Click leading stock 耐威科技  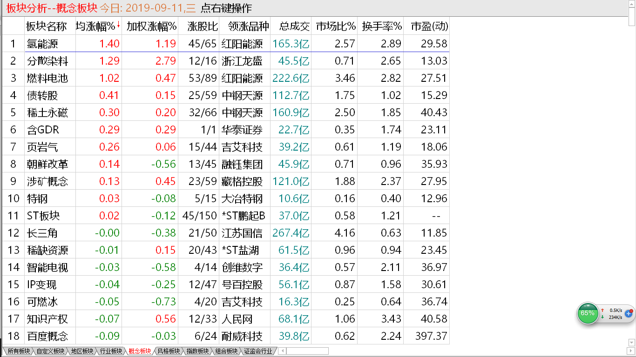coord(242,336)
